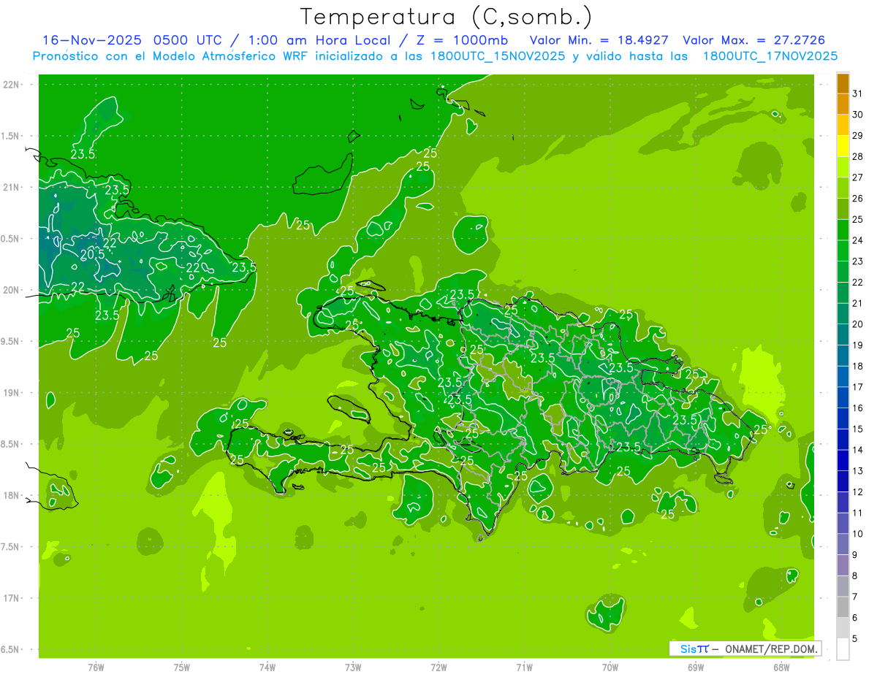This screenshot has width=877, height=677.
Task: Click the '1800UTC_17NOV2025' valid-until time
Action: tap(770, 56)
